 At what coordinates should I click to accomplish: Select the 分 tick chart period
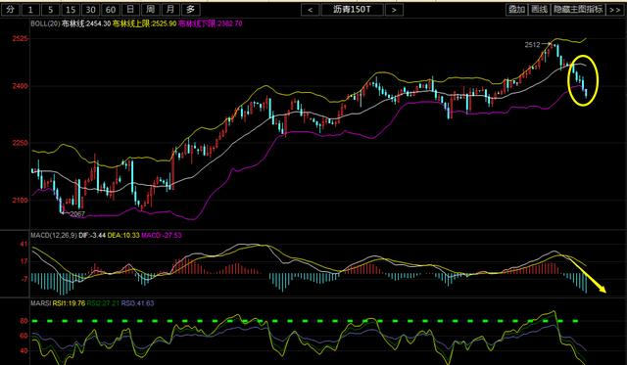point(11,10)
